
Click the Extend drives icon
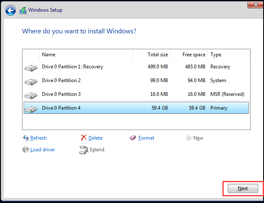point(84,150)
